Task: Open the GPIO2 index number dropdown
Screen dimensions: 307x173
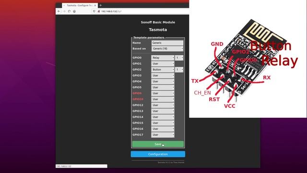Action: [x=179, y=70]
